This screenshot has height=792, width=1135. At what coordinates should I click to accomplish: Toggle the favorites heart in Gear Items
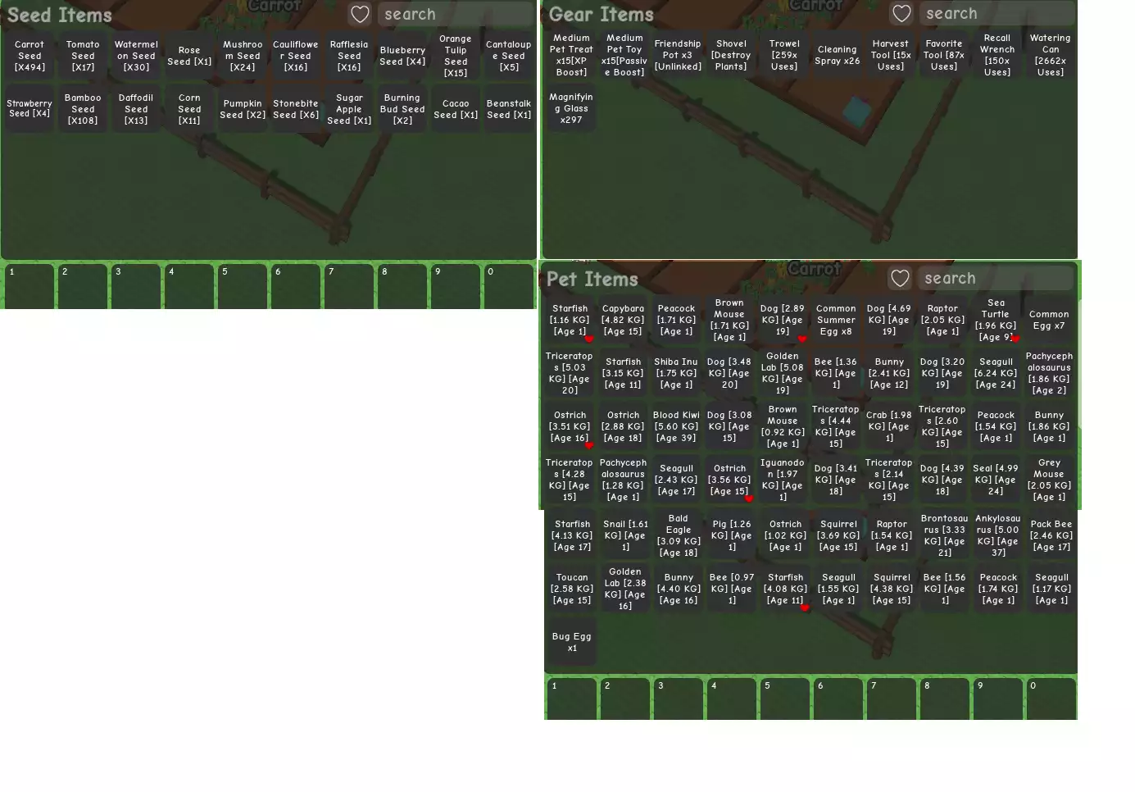(x=901, y=14)
